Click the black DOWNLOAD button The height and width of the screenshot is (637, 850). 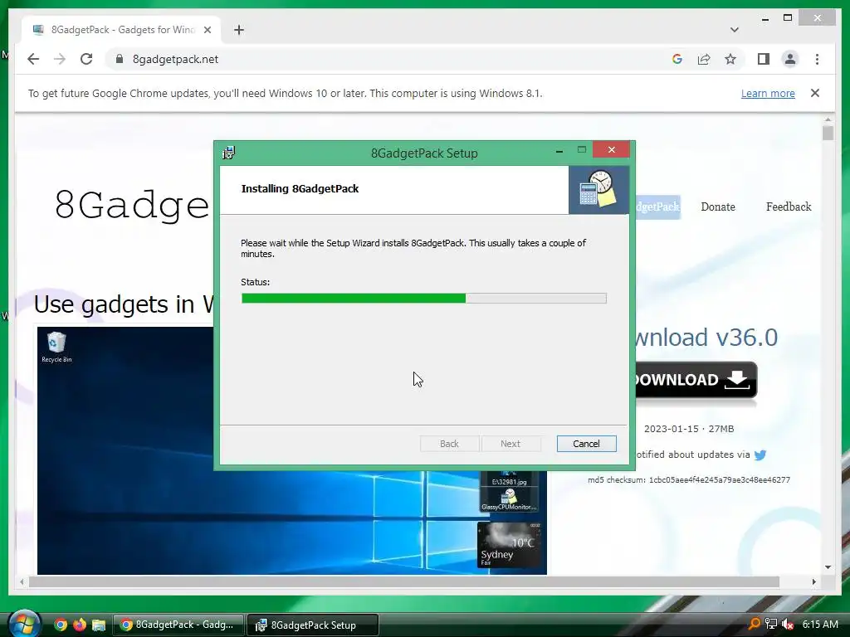click(x=695, y=380)
